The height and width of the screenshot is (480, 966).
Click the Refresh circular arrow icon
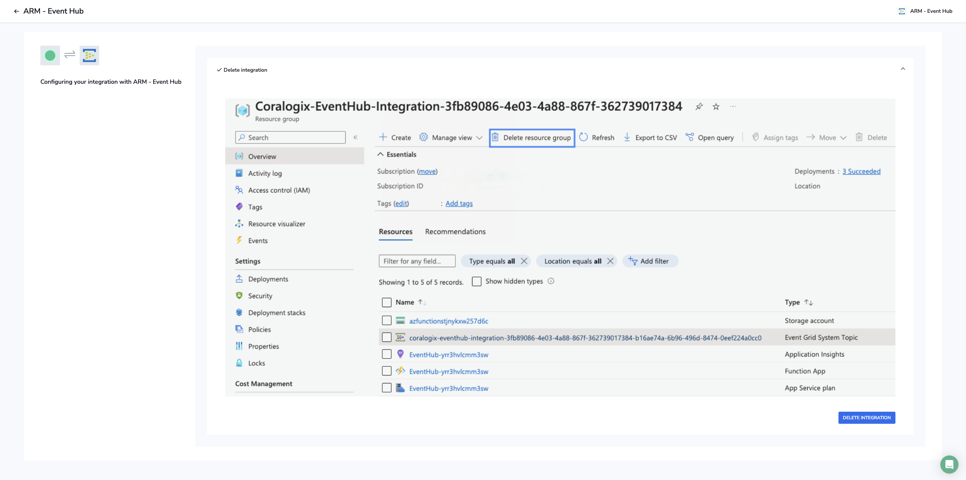583,137
